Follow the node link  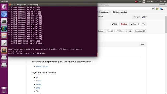(x=38, y=81)
